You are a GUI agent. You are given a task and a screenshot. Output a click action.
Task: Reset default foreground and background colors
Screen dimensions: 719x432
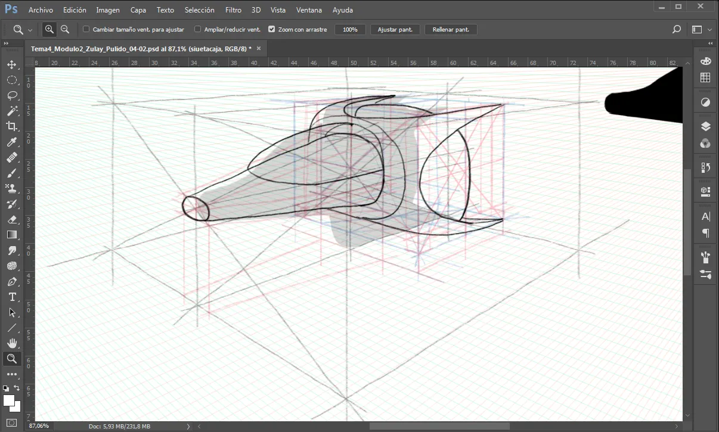pyautogui.click(x=6, y=388)
